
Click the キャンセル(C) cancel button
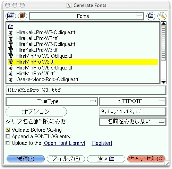(146, 159)
